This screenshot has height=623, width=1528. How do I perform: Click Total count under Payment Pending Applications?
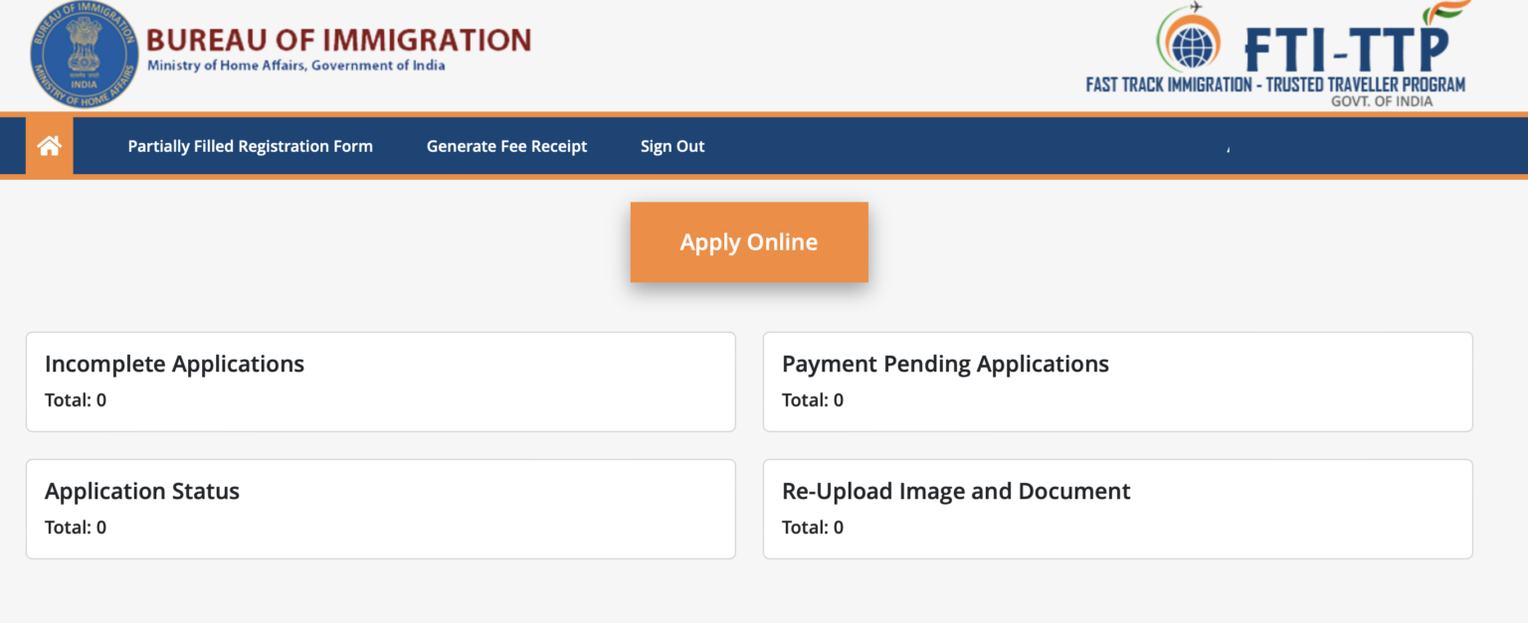[813, 400]
